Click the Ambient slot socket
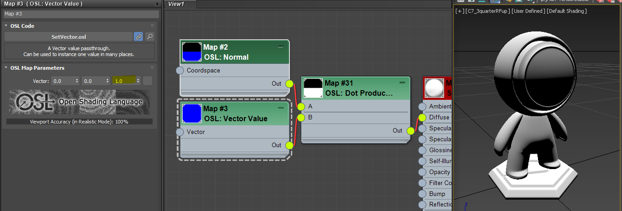This screenshot has height=211, width=622. (x=422, y=107)
